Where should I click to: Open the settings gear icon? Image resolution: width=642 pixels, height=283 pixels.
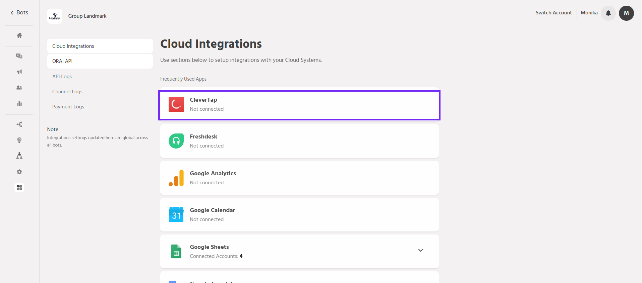[19, 172]
